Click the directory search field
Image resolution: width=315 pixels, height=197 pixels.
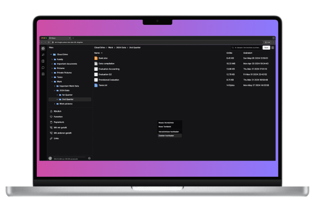point(247,47)
